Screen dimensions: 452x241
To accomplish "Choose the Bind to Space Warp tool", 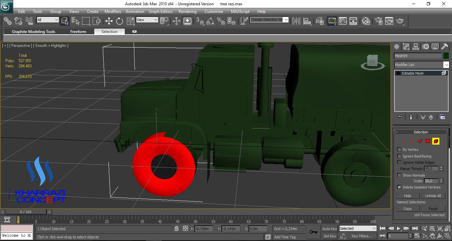I will click(x=29, y=21).
